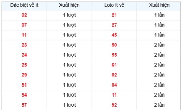The width and height of the screenshot is (182, 112).
Task: Select loto number 61
Action: 114,65
